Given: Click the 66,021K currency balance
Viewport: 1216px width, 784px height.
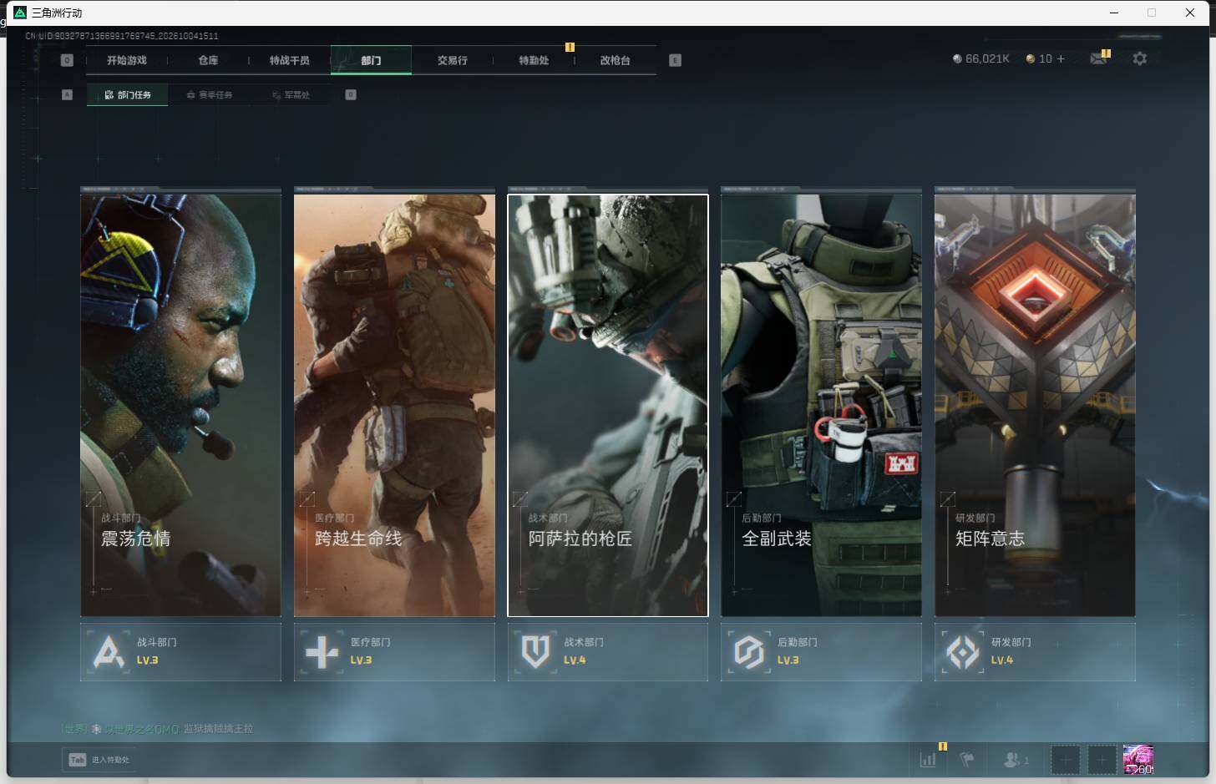Looking at the screenshot, I should point(981,58).
